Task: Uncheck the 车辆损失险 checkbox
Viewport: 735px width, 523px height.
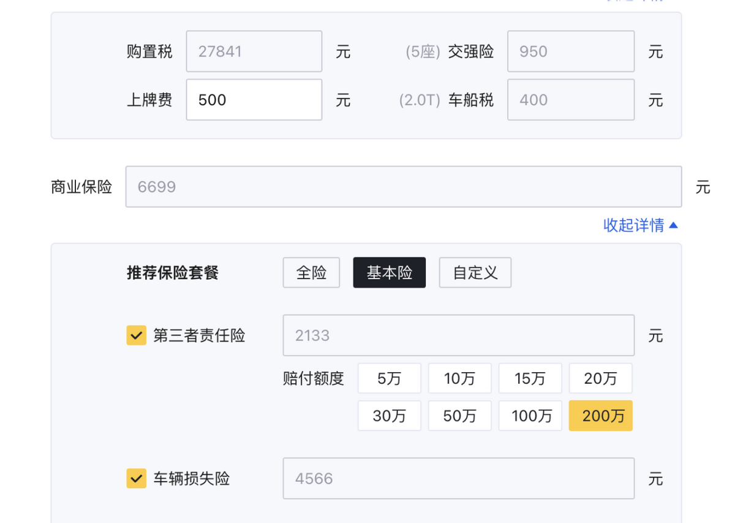Action: (136, 478)
